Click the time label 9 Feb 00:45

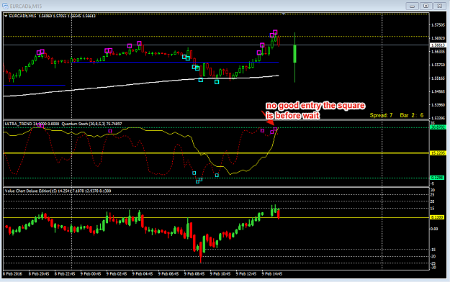coord(91,274)
